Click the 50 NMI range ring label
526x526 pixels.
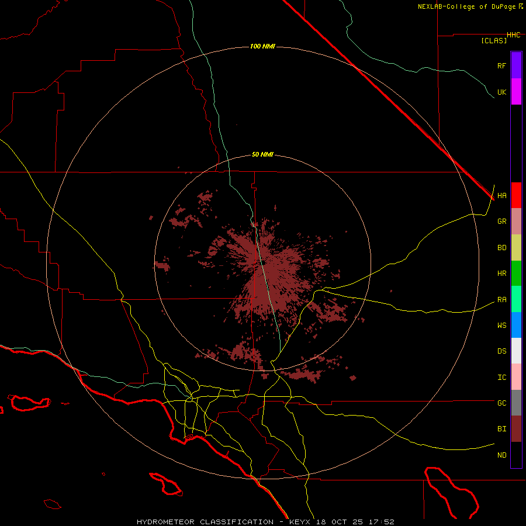tap(262, 155)
